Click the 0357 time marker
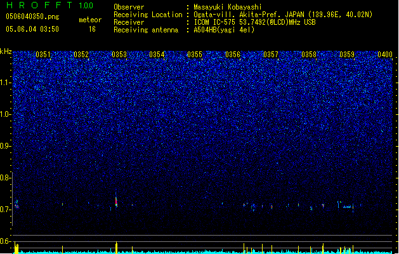Viewport: 399px width, 254px height. click(271, 55)
